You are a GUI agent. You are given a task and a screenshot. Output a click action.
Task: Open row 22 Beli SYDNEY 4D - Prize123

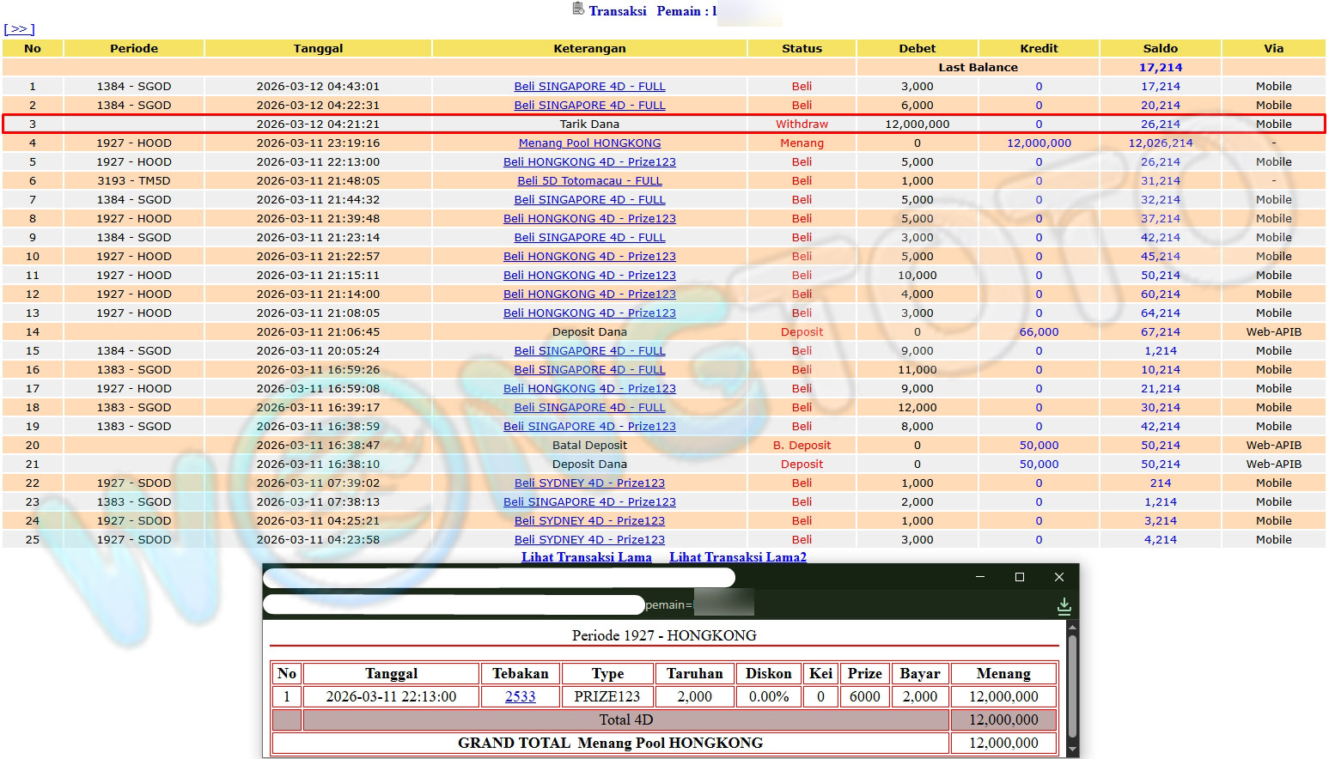coord(589,483)
